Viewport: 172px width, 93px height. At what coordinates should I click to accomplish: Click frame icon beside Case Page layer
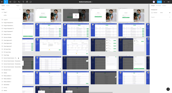(2, 55)
